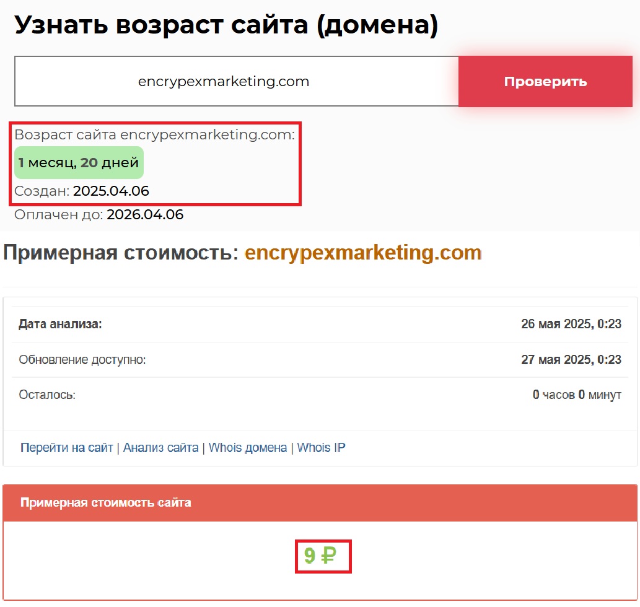The width and height of the screenshot is (640, 607).
Task: Click the orange encrypexmarketing.com domain link
Action: click(362, 252)
